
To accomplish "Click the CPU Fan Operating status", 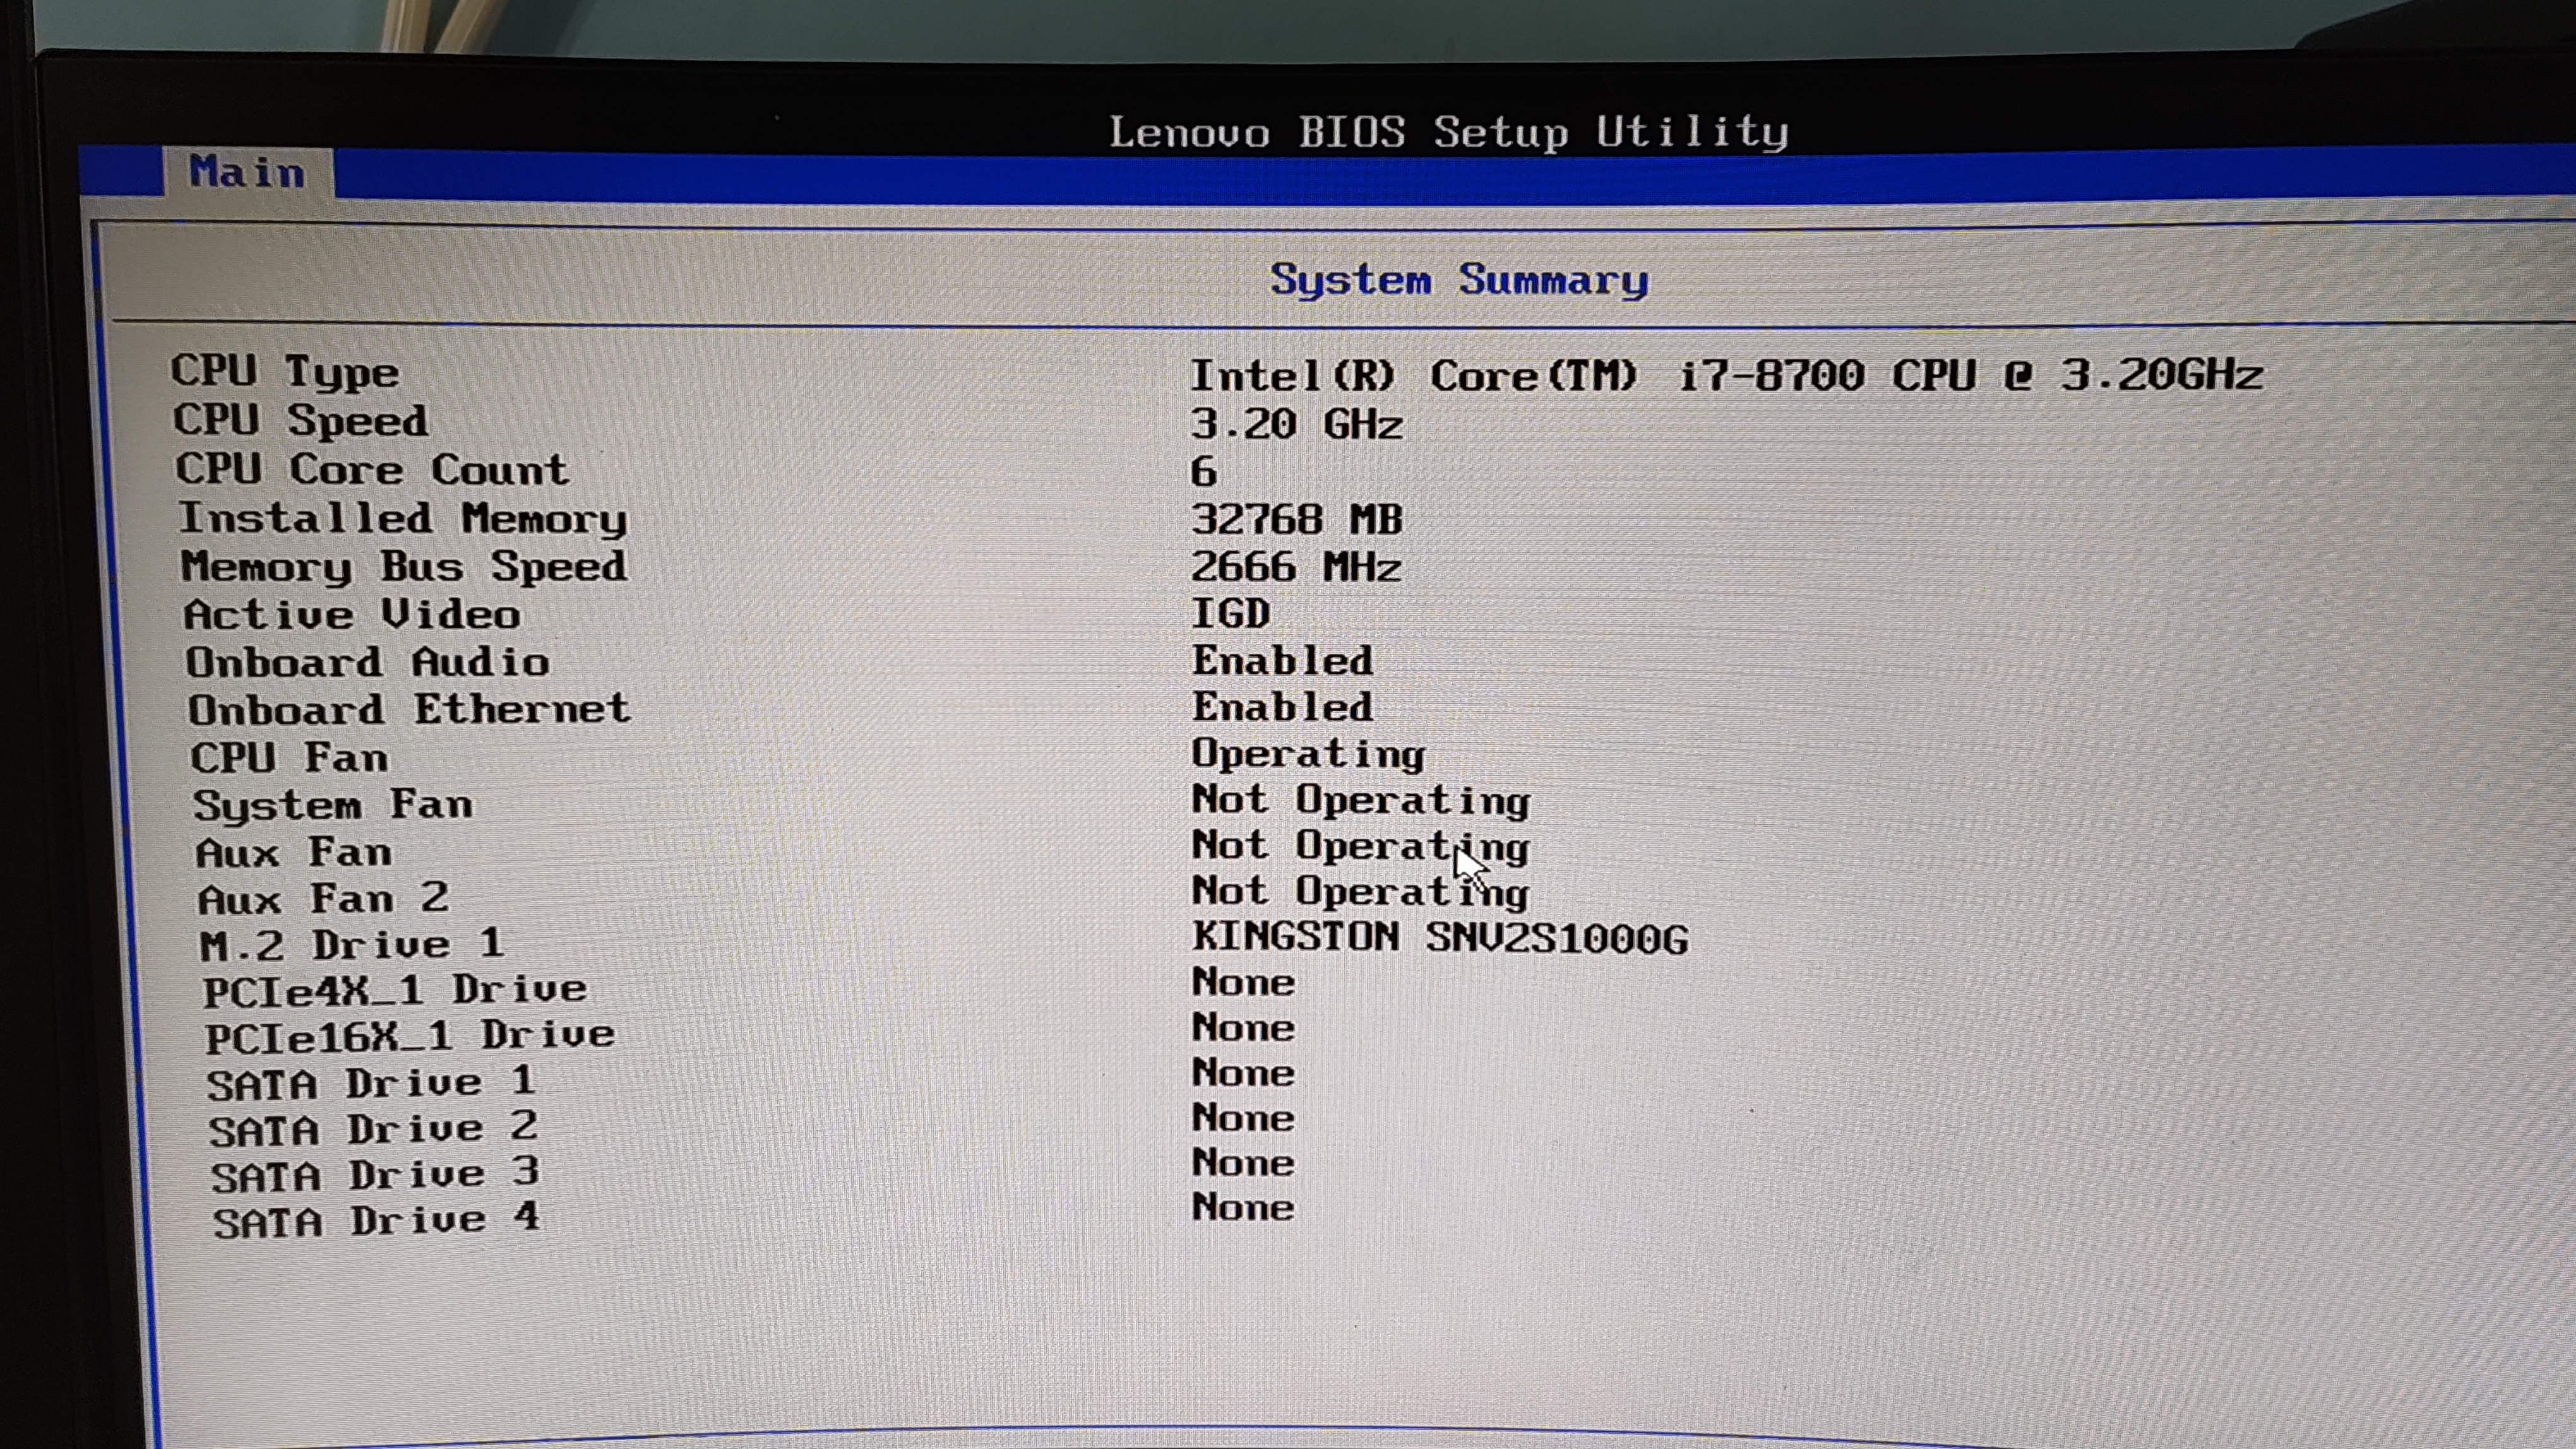I will click(1309, 755).
